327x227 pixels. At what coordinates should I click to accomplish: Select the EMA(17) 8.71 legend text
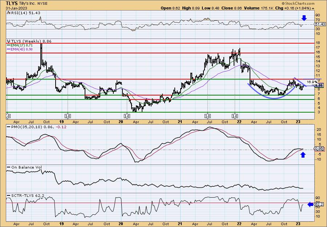tap(22, 45)
